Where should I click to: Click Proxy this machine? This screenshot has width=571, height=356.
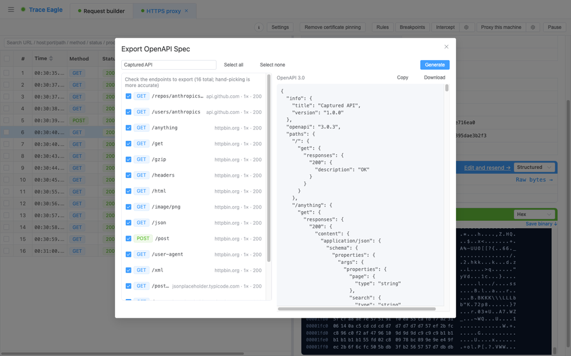501,28
